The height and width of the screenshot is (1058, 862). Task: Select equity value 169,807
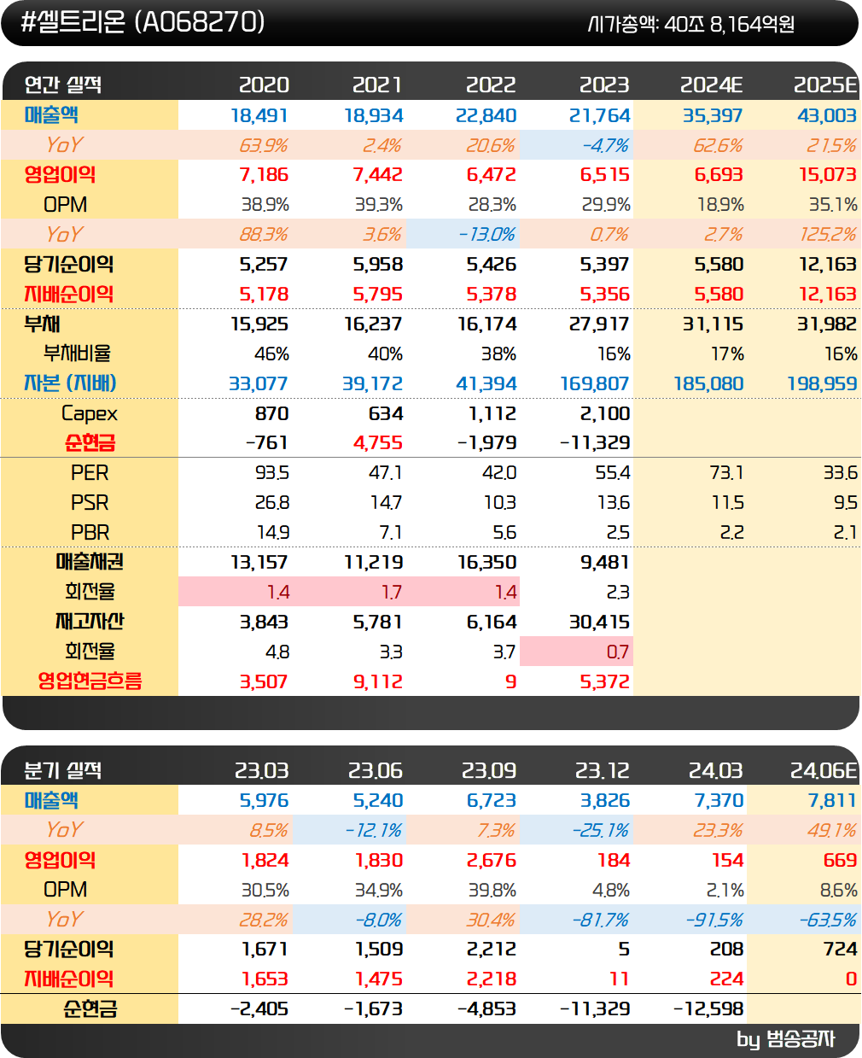[x=595, y=383]
